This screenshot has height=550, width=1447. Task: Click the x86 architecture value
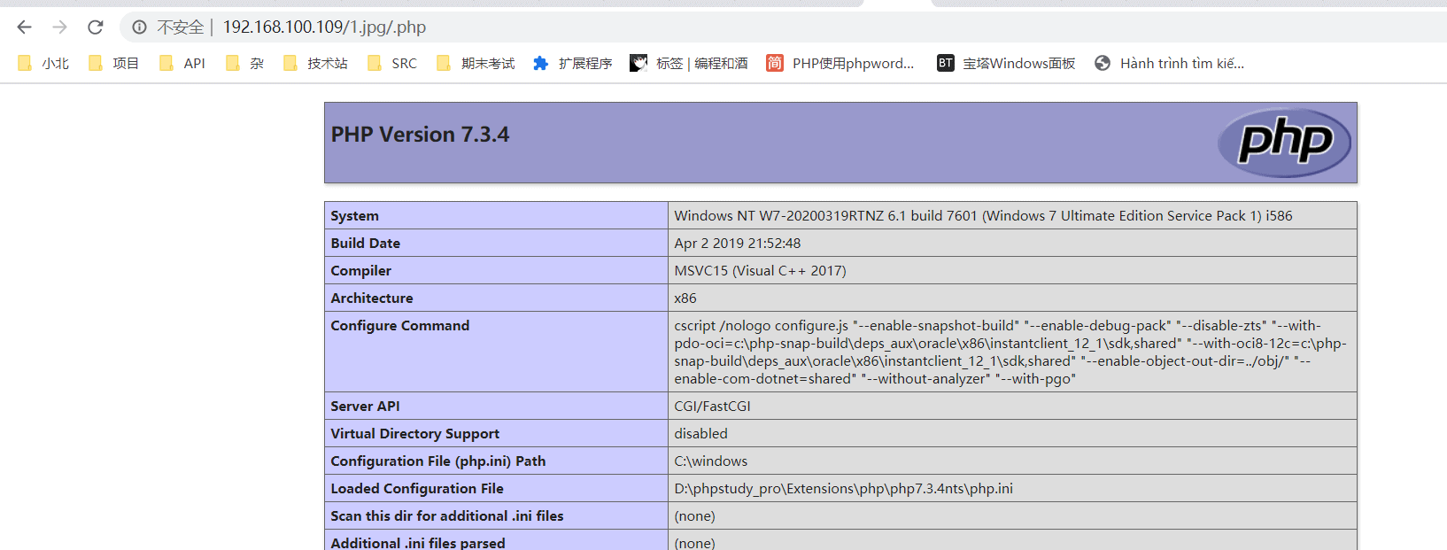click(x=685, y=298)
